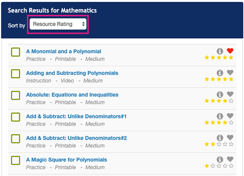Open info icon for A Magic Square for Polynomials

point(220,159)
